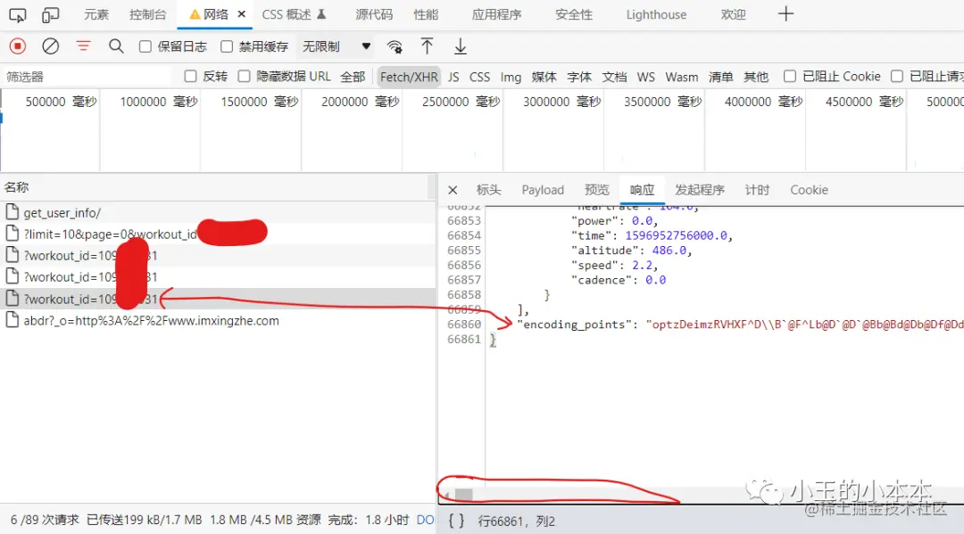Show the 响应 tab
Image resolution: width=964 pixels, height=534 pixels.
(x=642, y=190)
